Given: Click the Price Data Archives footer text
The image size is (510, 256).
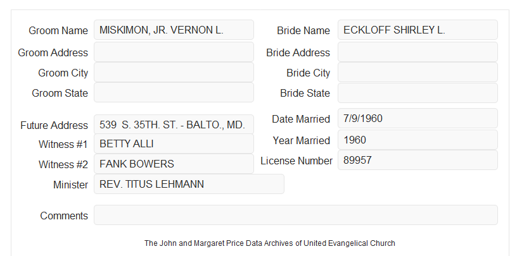Looking at the screenshot, I should click(x=270, y=243).
